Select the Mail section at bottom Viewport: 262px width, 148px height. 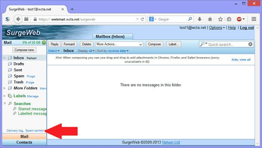click(x=24, y=136)
